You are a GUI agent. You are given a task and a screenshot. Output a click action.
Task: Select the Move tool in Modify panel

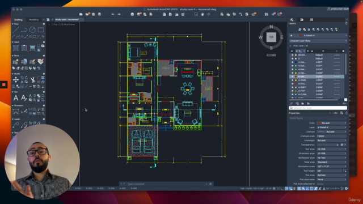tap(16, 80)
